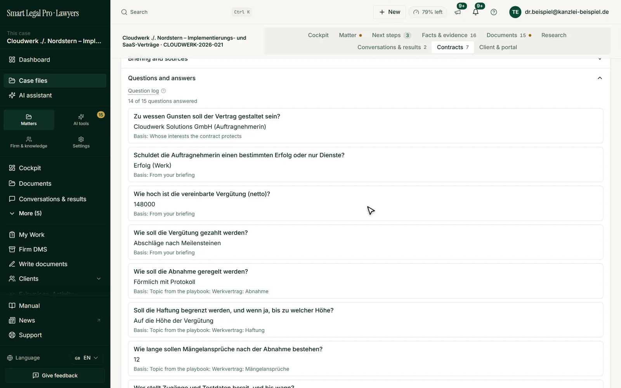Screen dimensions: 621x388
Task: Click the New button
Action: (389, 12)
